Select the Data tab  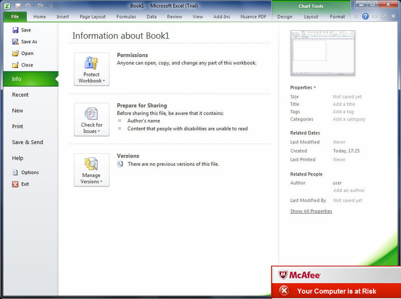151,17
